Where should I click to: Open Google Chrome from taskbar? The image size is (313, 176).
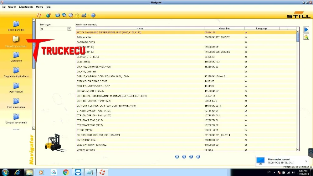66,172
